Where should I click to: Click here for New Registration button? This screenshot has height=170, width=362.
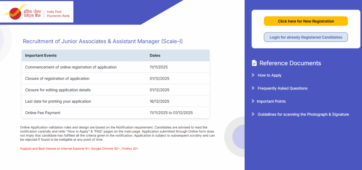tap(306, 21)
